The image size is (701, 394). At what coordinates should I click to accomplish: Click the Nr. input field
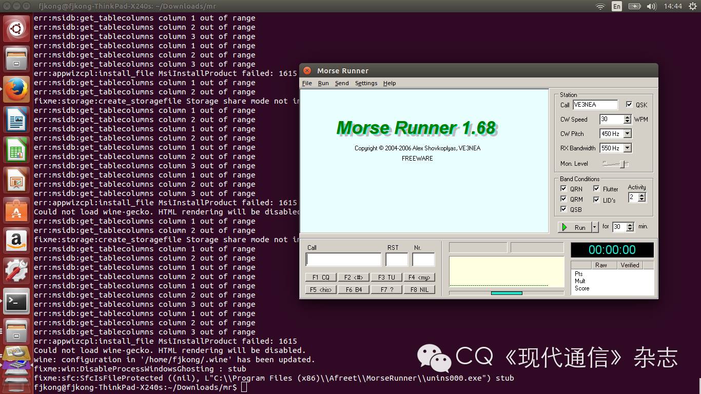click(423, 260)
